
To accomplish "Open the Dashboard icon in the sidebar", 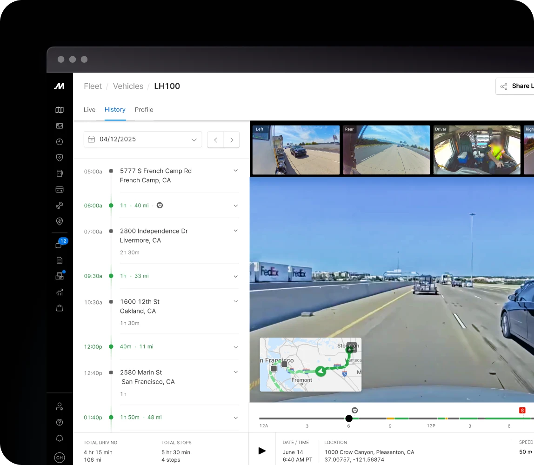I will (x=60, y=126).
